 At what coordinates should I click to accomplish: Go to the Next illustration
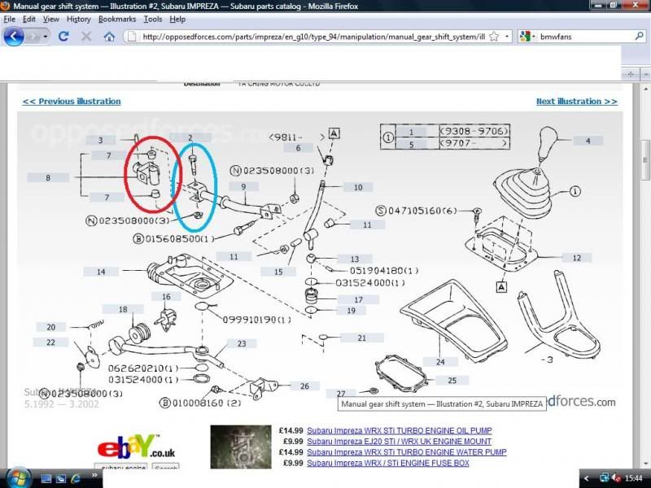point(577,101)
